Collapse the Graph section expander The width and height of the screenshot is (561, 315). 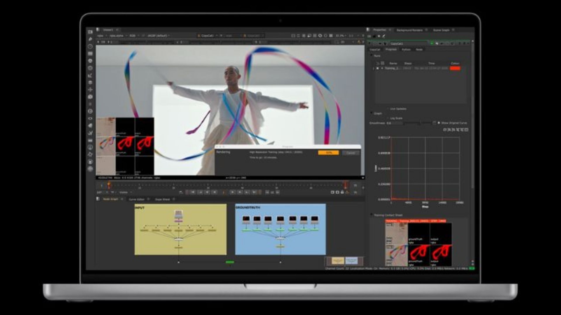[371, 113]
